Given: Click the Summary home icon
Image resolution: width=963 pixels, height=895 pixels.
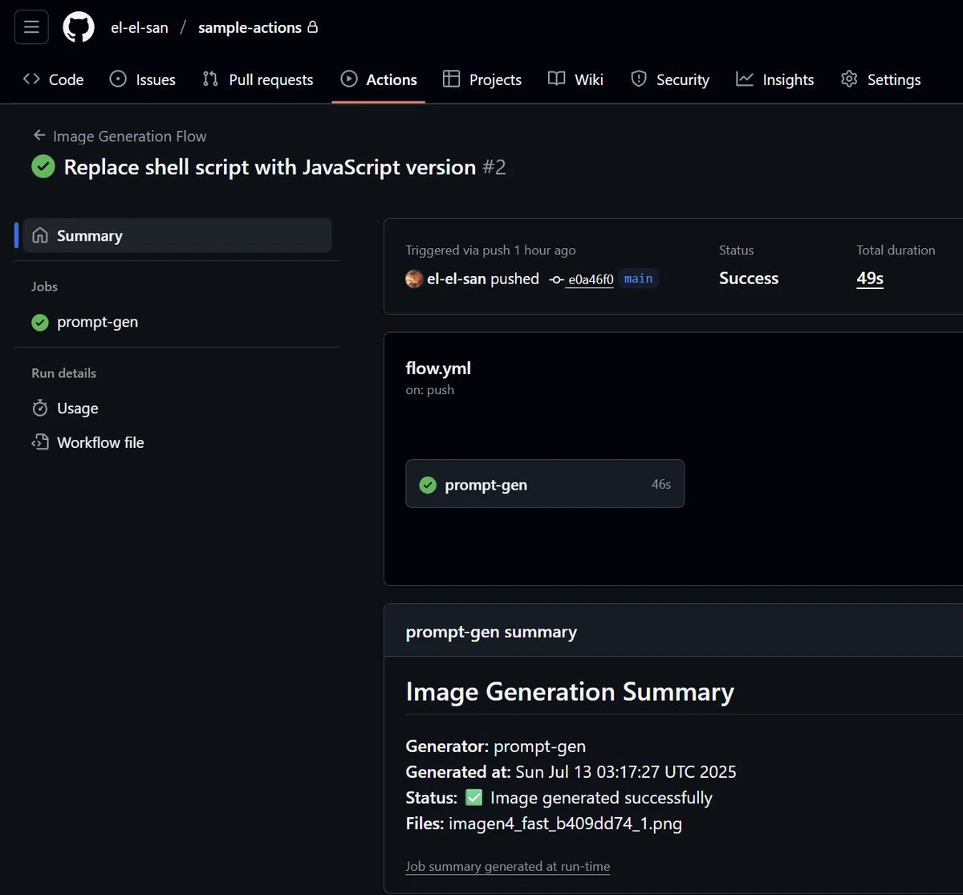Looking at the screenshot, I should 40,235.
